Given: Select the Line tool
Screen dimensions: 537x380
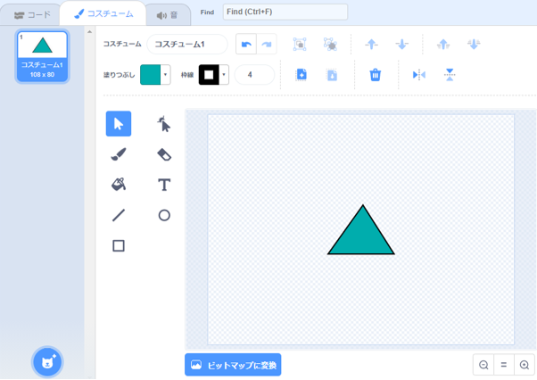Looking at the screenshot, I should point(119,215).
